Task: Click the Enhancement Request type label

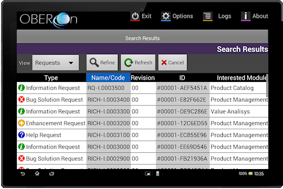Action: pyautogui.click(x=56, y=123)
